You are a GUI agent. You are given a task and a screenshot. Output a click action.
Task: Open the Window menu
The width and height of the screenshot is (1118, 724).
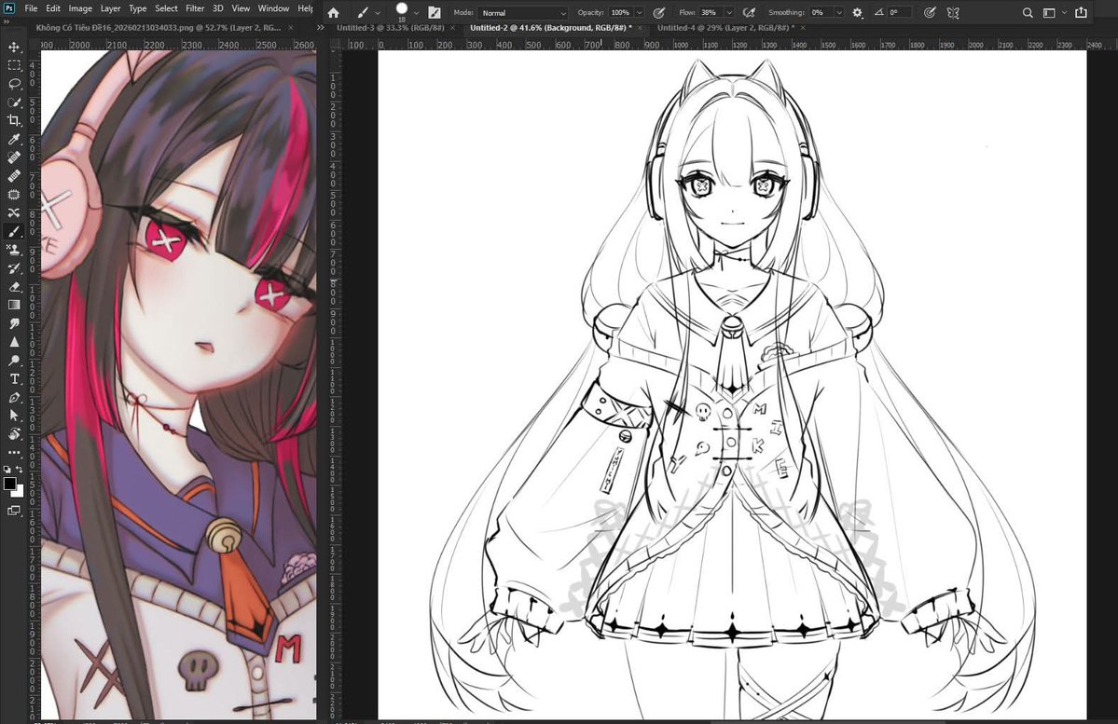pos(273,8)
